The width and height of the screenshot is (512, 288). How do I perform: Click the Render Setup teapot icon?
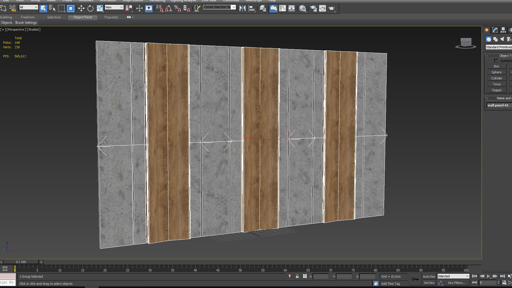[313, 9]
